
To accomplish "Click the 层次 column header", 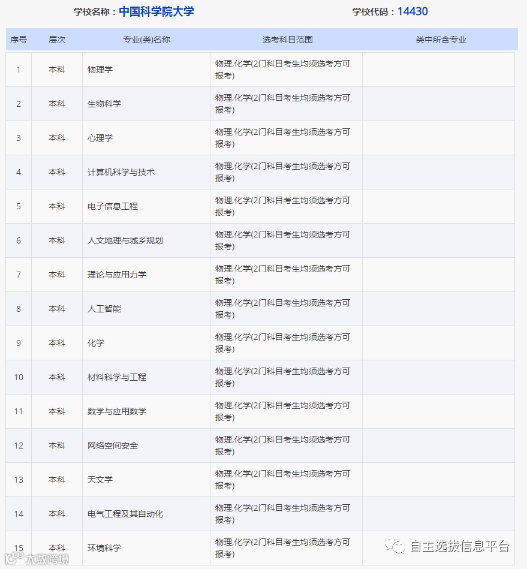I will tap(57, 40).
